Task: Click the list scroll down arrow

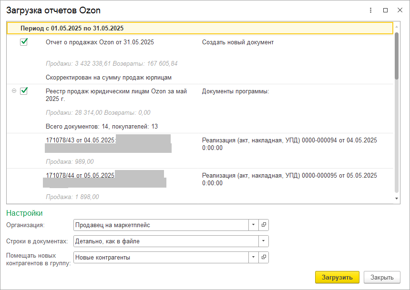Action: pyautogui.click(x=397, y=198)
